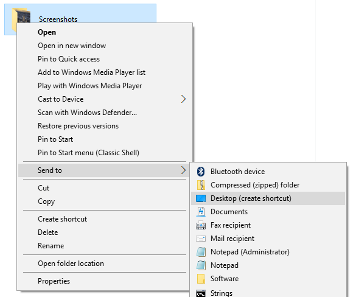Select Scan with Windows Defender
Image resolution: width=356 pixels, height=297 pixels.
coord(87,113)
